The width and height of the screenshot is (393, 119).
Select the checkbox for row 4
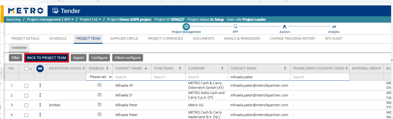26,115
